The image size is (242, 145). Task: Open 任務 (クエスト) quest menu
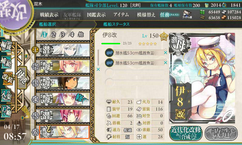(x=170, y=15)
